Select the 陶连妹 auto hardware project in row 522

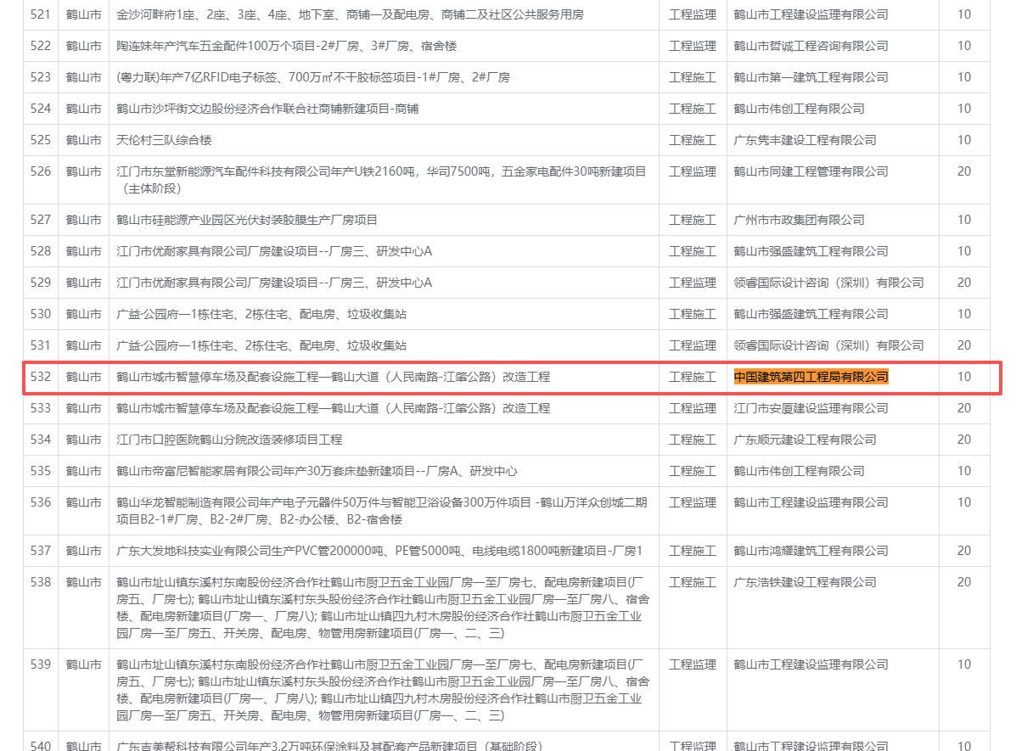click(x=286, y=46)
